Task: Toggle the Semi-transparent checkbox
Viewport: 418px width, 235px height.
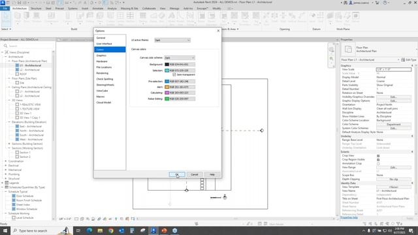Action: 174,75
